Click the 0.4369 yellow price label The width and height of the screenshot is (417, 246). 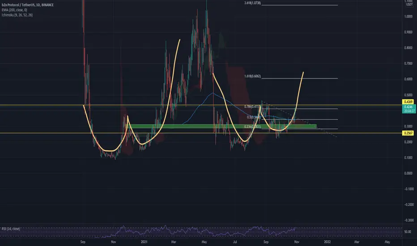(408, 102)
